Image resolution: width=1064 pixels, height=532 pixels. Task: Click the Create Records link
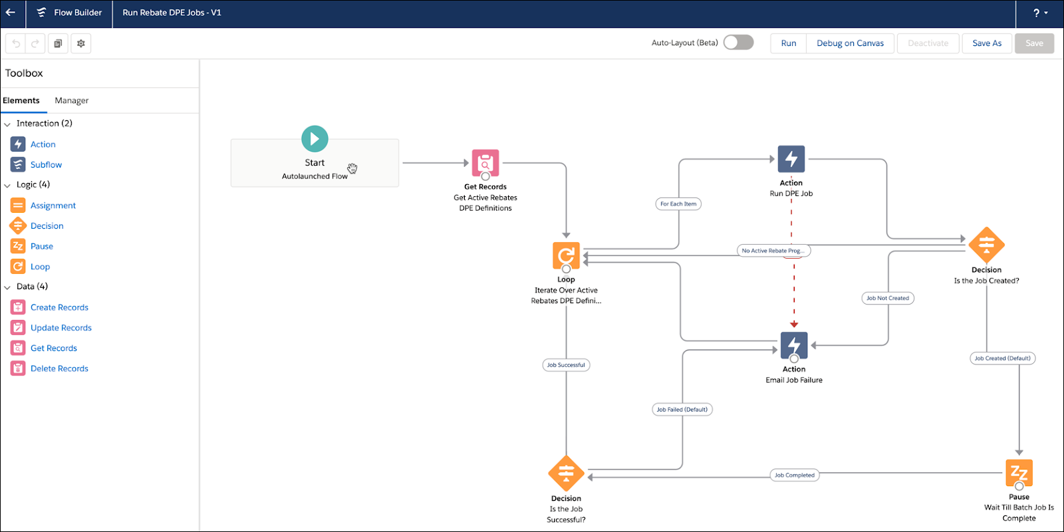point(59,307)
